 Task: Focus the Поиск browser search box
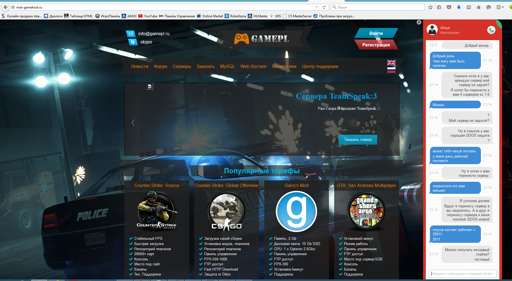pyautogui.click(x=378, y=7)
